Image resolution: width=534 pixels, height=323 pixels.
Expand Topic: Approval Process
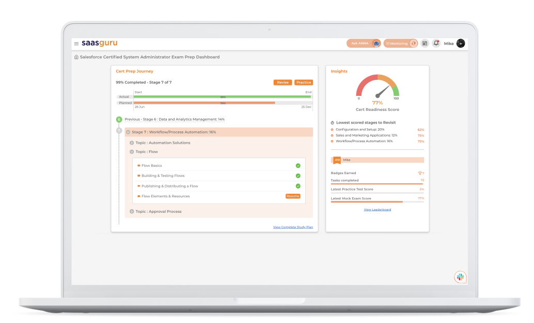tap(132, 212)
